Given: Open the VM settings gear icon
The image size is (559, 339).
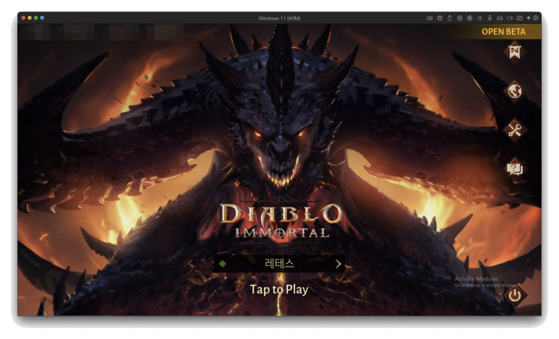Looking at the screenshot, I should (536, 18).
